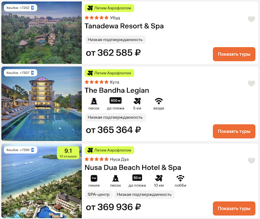260x219 pixels.
Task: Click the Wi-Fi everywhere icon
Action: tap(159, 101)
